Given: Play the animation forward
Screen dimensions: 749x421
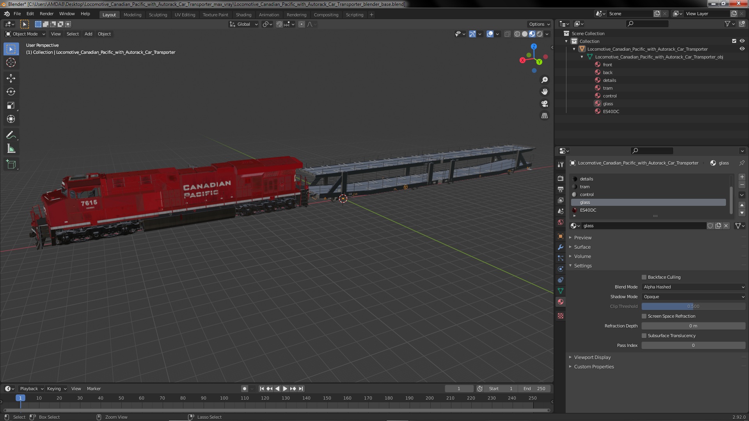Looking at the screenshot, I should (285, 389).
